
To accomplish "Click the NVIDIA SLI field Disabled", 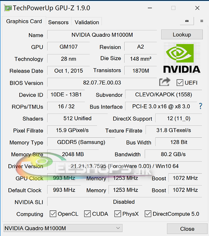I will click(125, 202).
